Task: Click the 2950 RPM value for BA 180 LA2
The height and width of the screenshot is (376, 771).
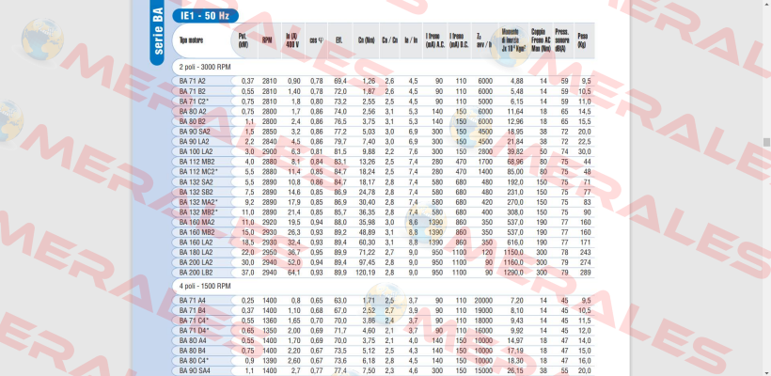Action: click(269, 253)
